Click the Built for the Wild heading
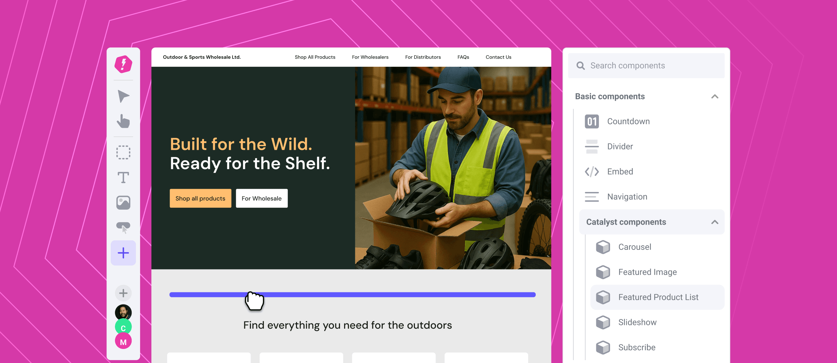Image resolution: width=837 pixels, height=363 pixels. [x=241, y=144]
